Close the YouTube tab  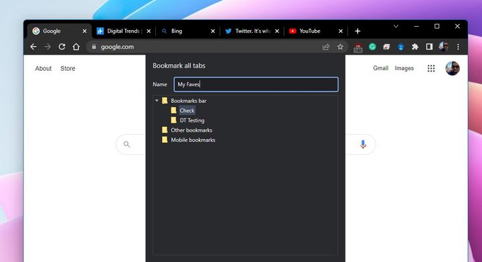click(341, 31)
